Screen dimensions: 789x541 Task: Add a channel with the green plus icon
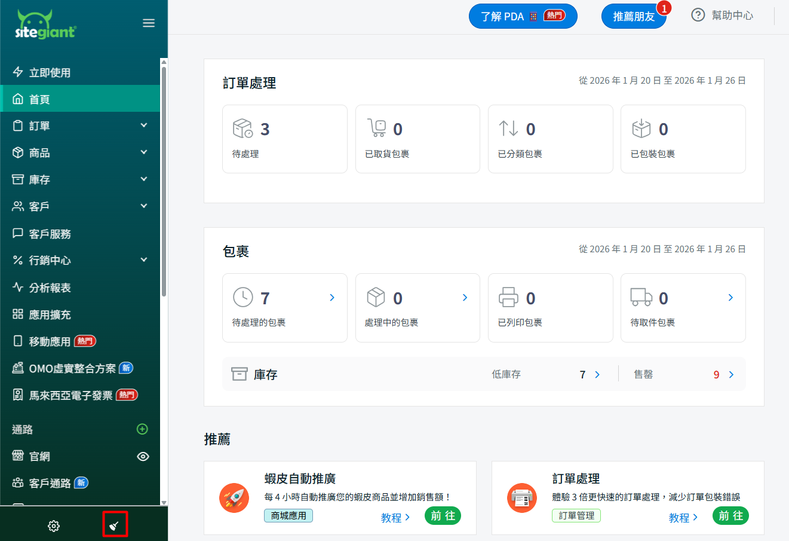pos(142,429)
